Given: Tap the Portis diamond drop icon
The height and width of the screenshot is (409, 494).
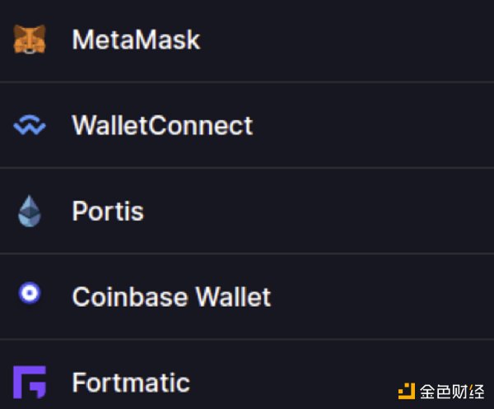Looking at the screenshot, I should (x=30, y=211).
